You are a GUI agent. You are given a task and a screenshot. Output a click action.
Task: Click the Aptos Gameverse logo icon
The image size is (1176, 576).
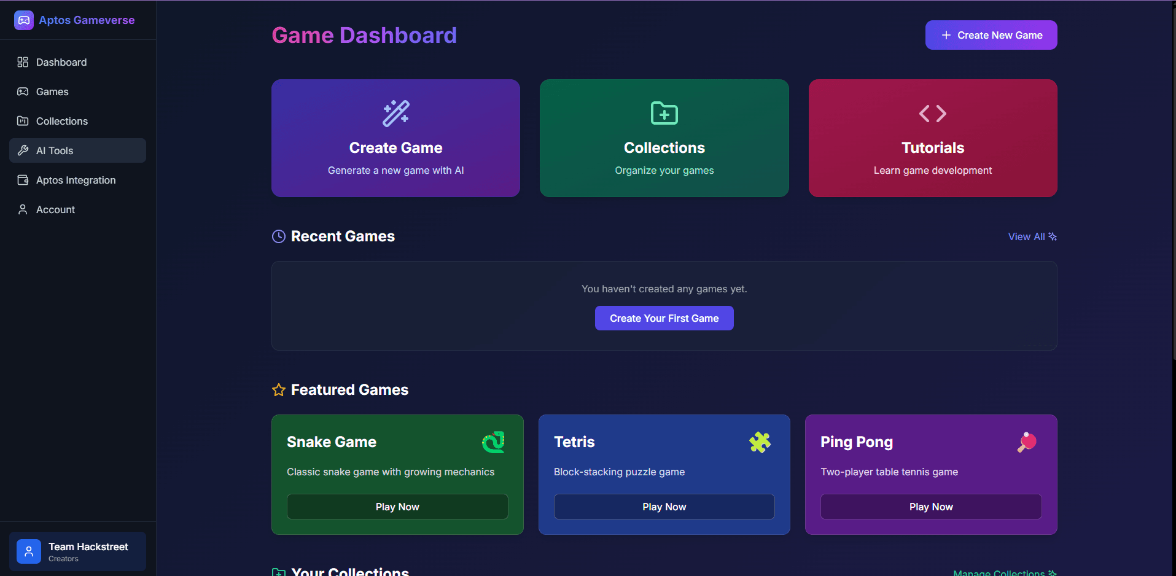[x=23, y=20]
